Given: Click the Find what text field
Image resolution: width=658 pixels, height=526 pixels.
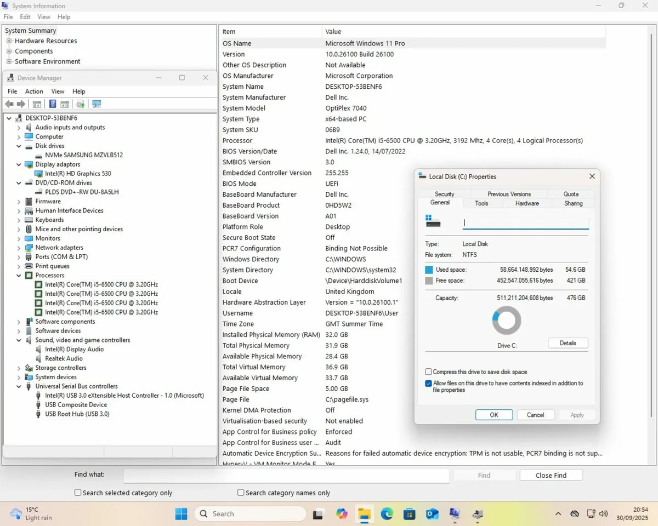Looking at the screenshot, I should click(x=286, y=475).
